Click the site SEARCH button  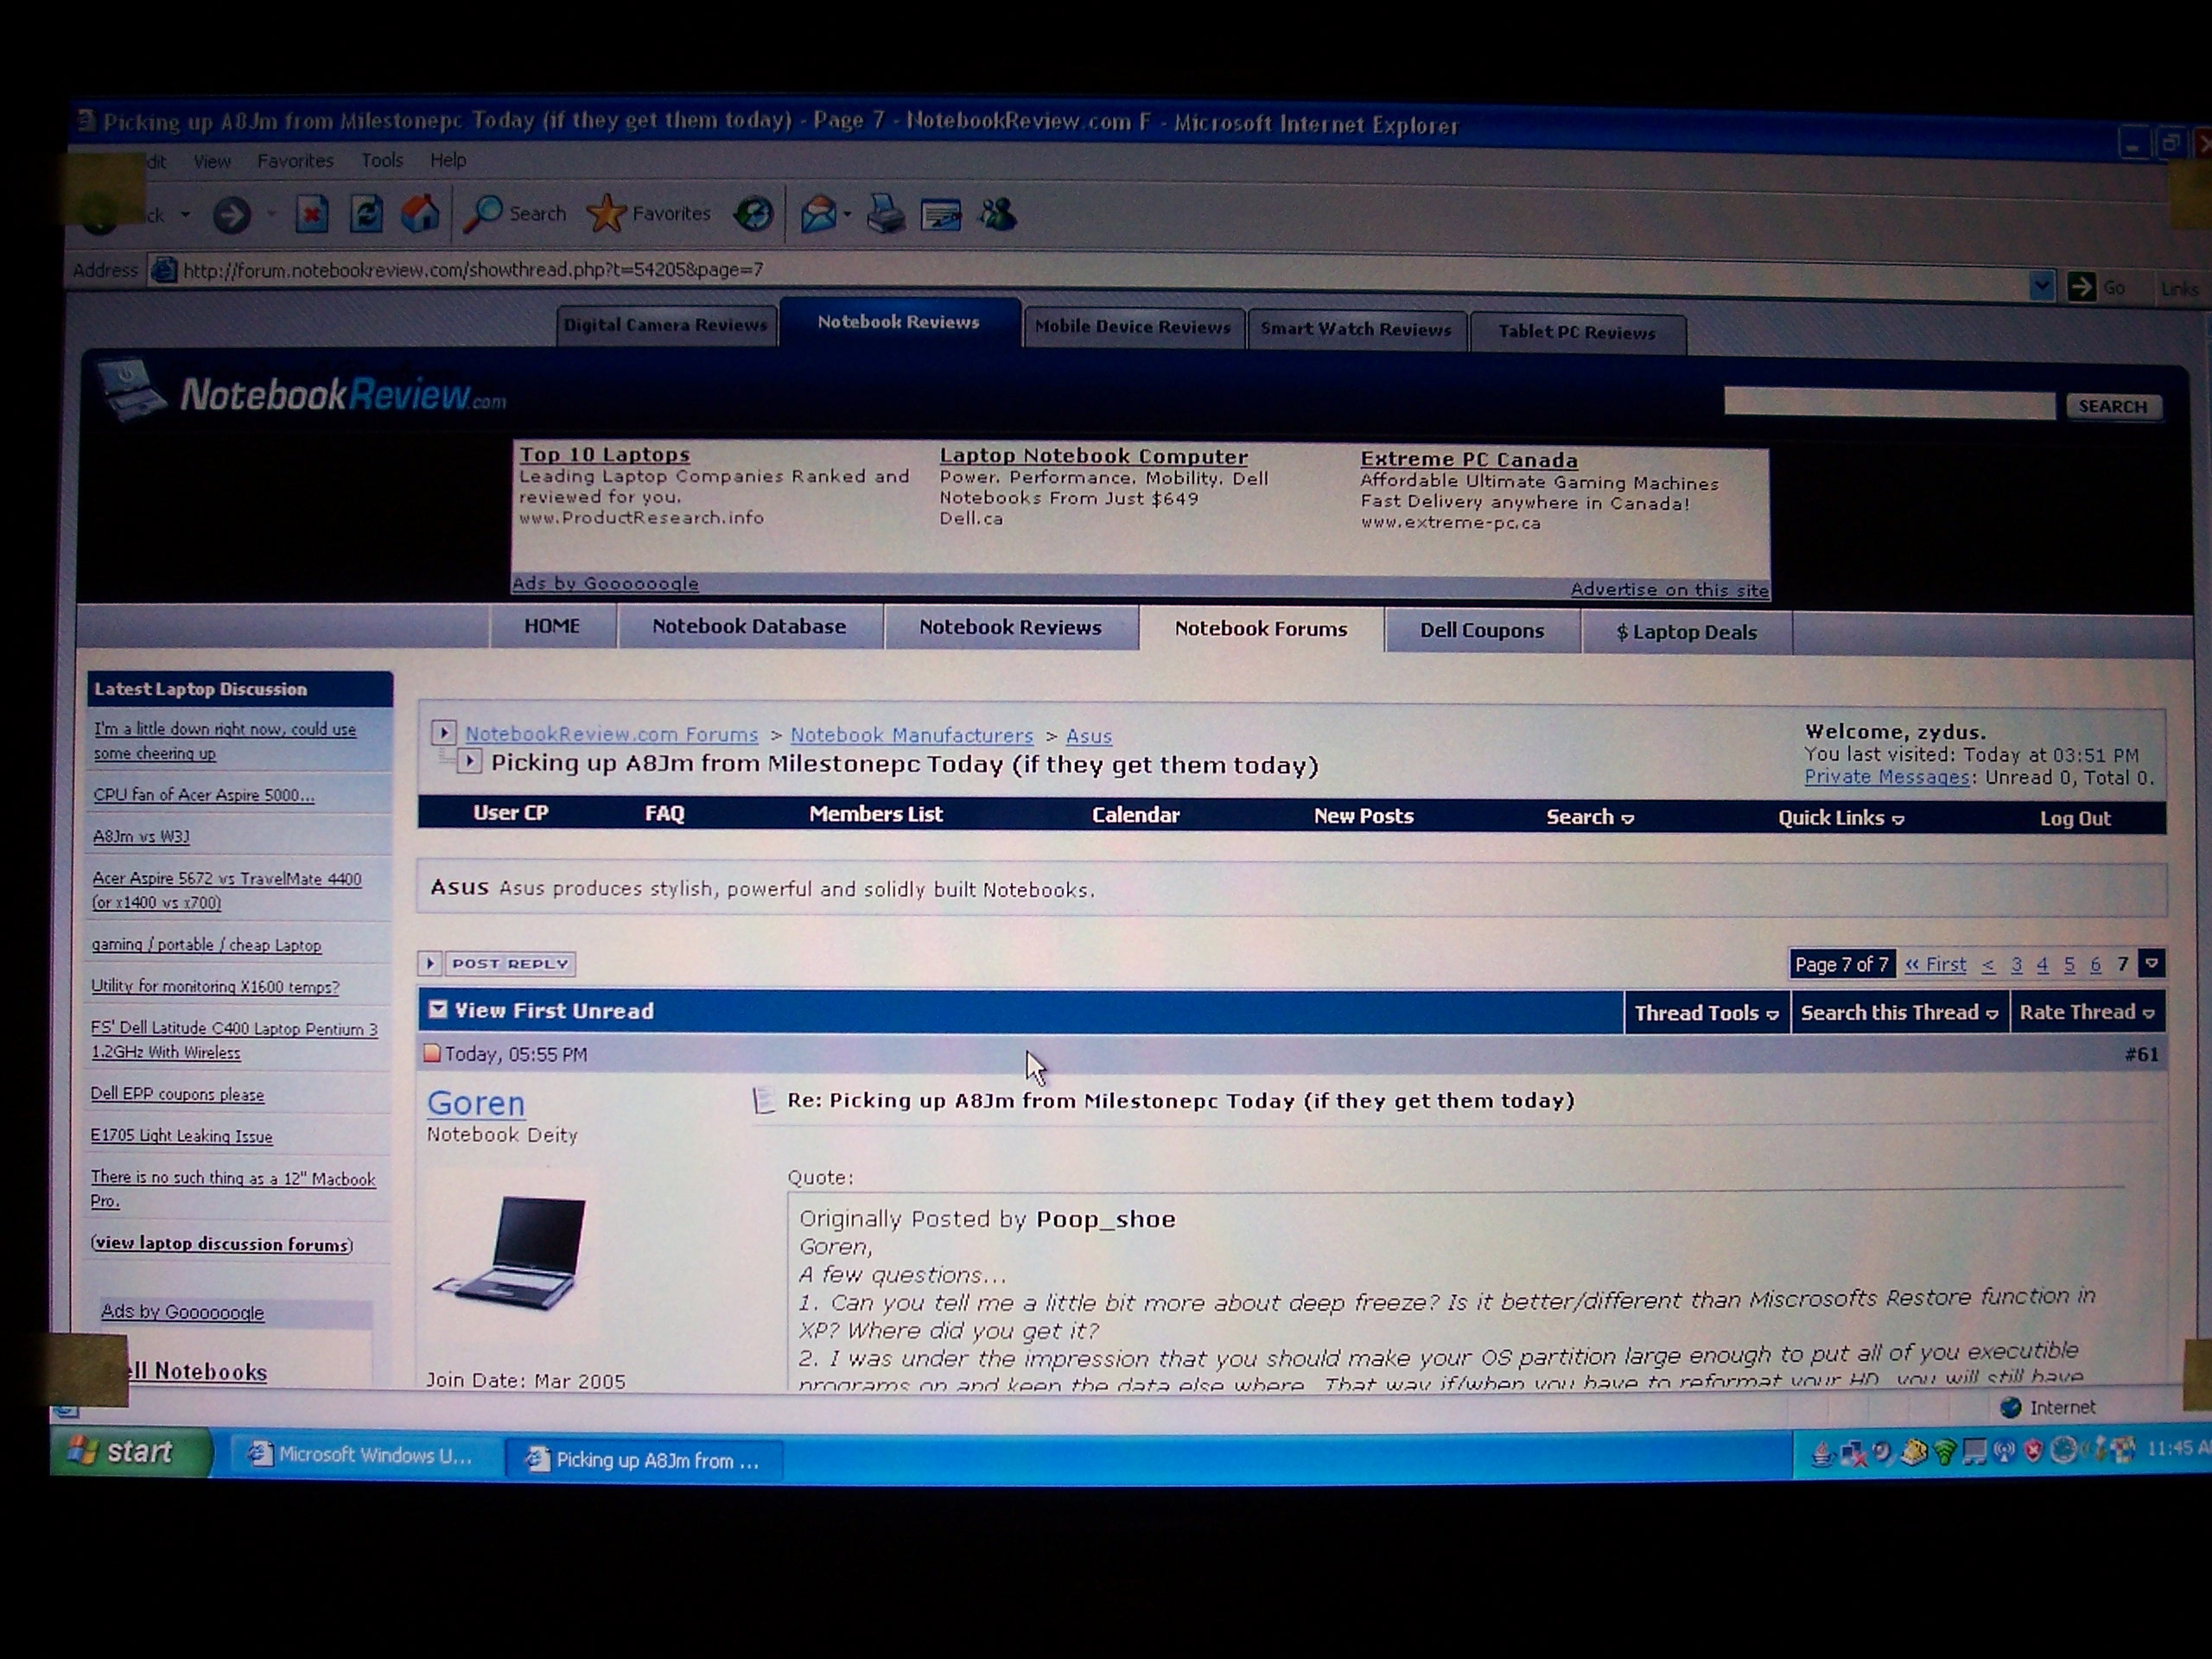click(2112, 406)
